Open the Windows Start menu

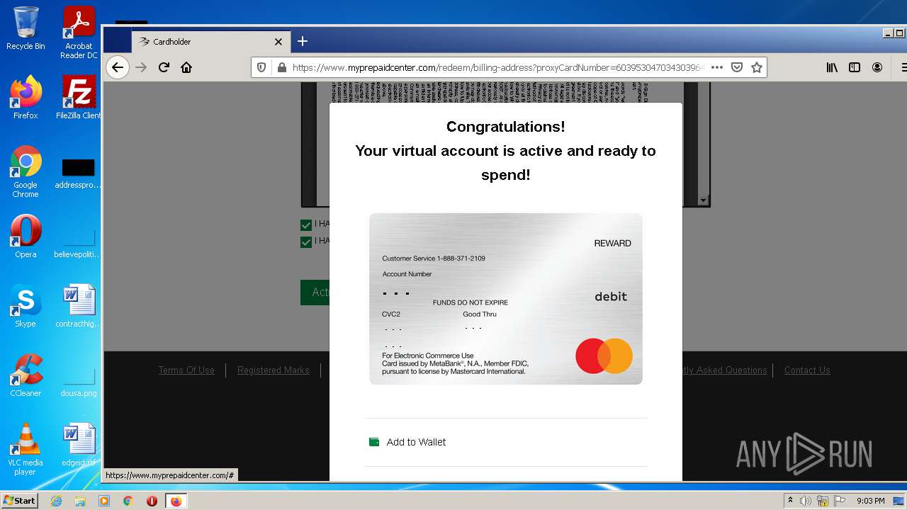coord(20,501)
